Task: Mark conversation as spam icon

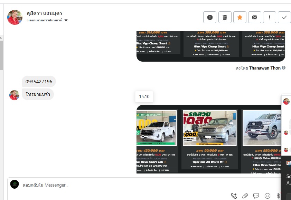Action: (210, 17)
